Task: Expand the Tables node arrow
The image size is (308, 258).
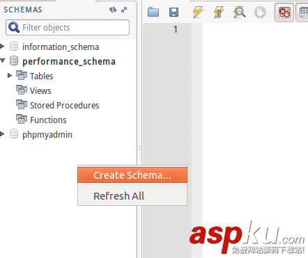Action: pyautogui.click(x=10, y=76)
